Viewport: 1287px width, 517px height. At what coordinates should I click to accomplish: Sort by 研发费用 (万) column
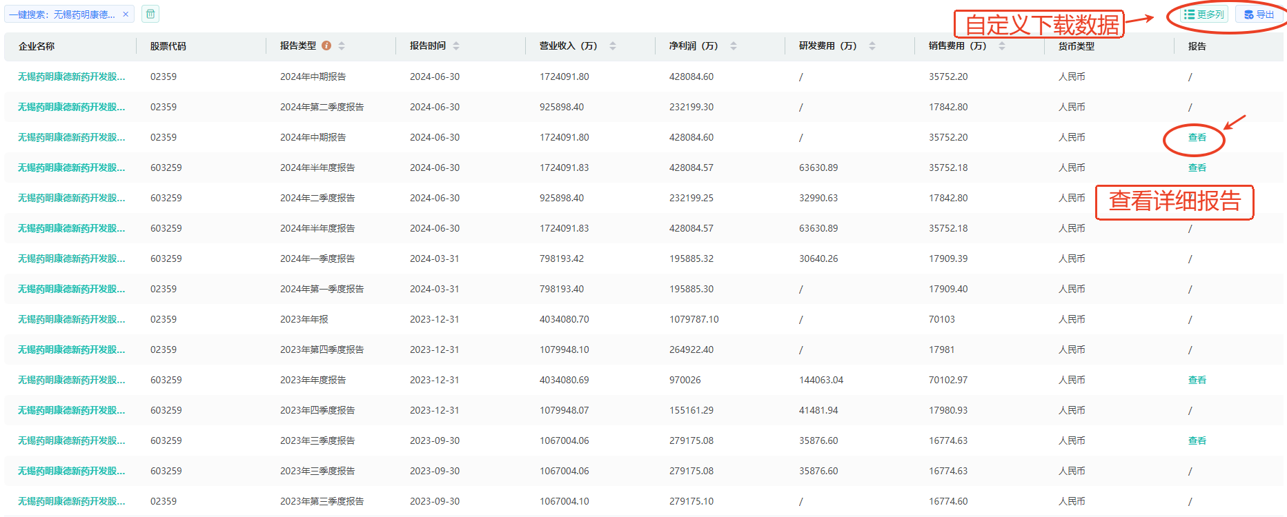[872, 46]
